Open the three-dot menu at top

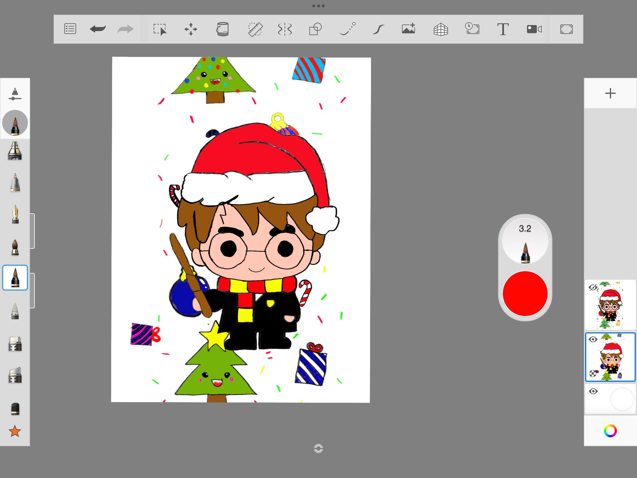pyautogui.click(x=318, y=6)
